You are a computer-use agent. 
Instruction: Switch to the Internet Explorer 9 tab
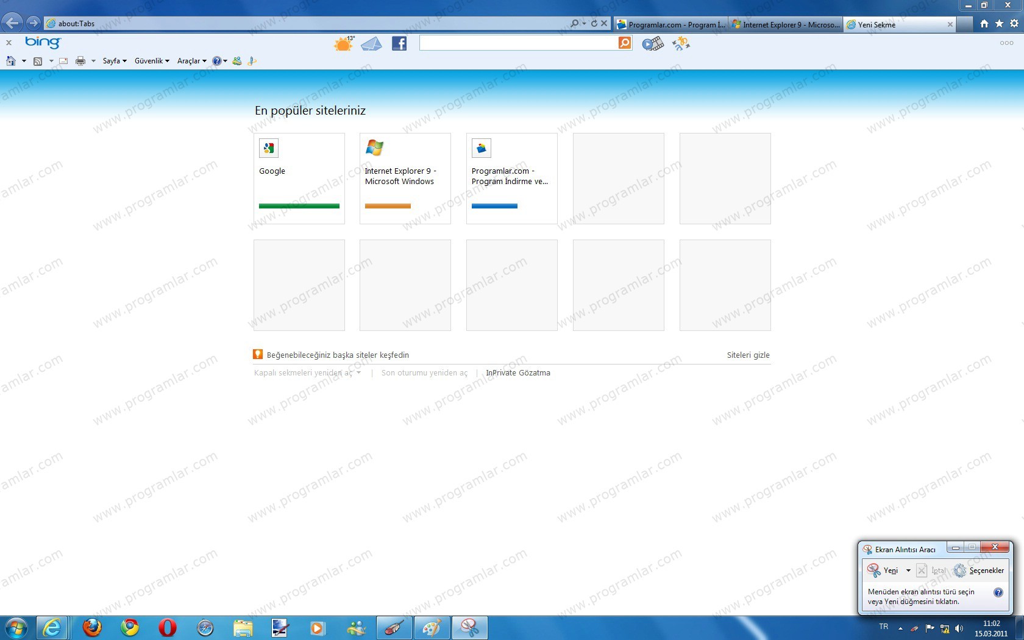pyautogui.click(x=786, y=24)
